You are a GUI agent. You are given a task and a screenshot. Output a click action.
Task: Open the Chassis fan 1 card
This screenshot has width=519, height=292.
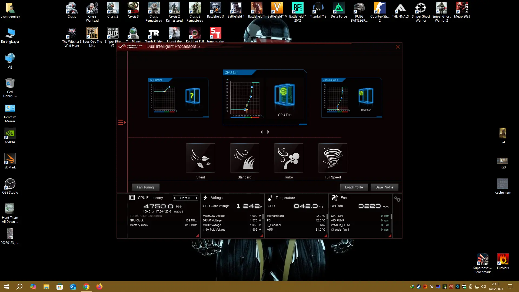coord(352,98)
